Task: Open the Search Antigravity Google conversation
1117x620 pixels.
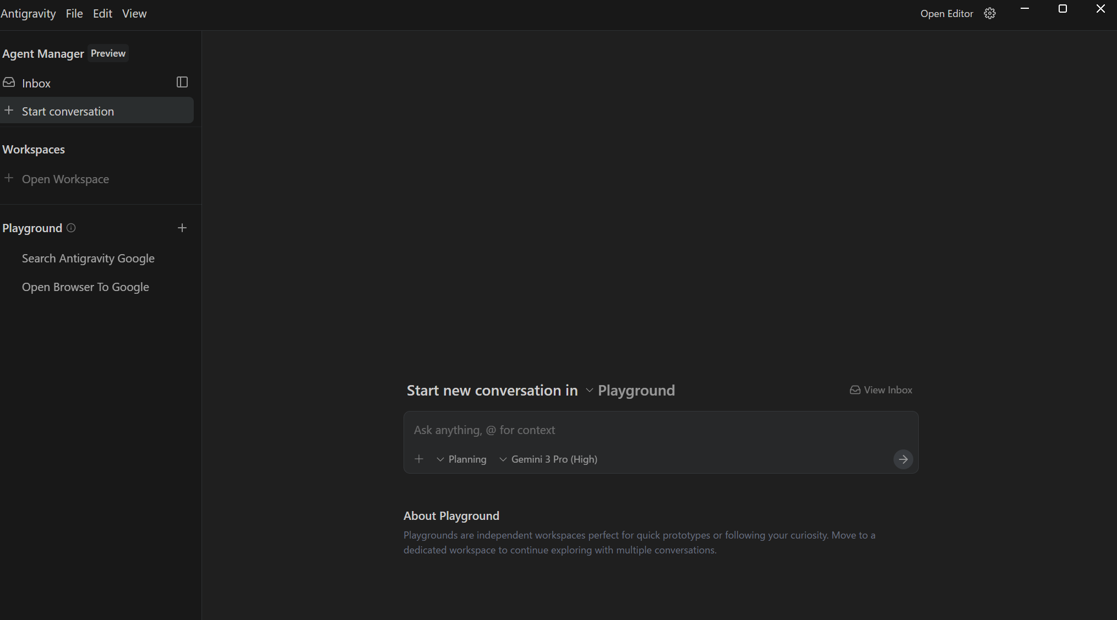Action: (x=88, y=259)
